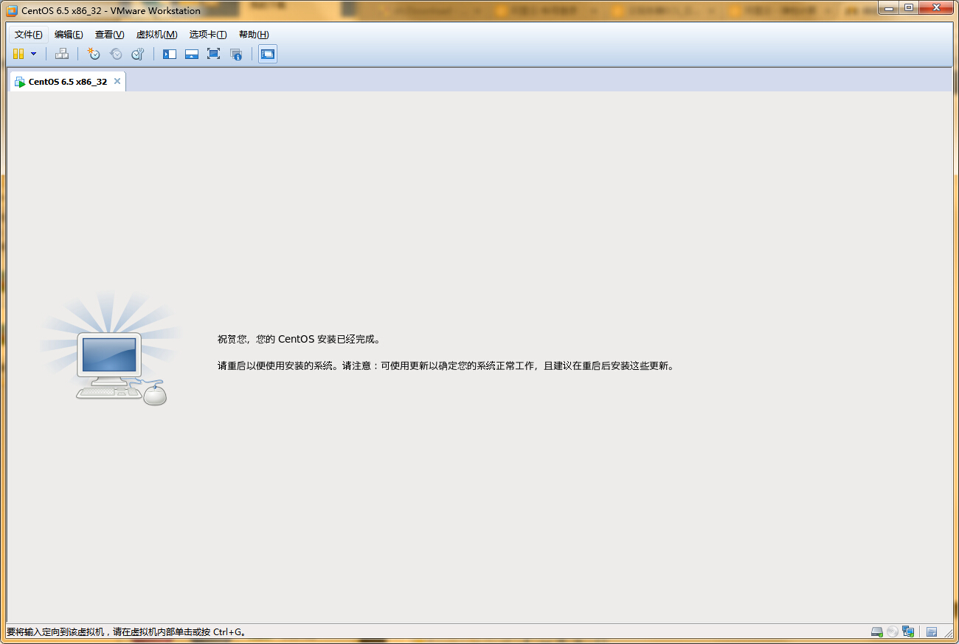Toggle the thumbnail bar view
This screenshot has height=644, width=959.
pos(192,54)
